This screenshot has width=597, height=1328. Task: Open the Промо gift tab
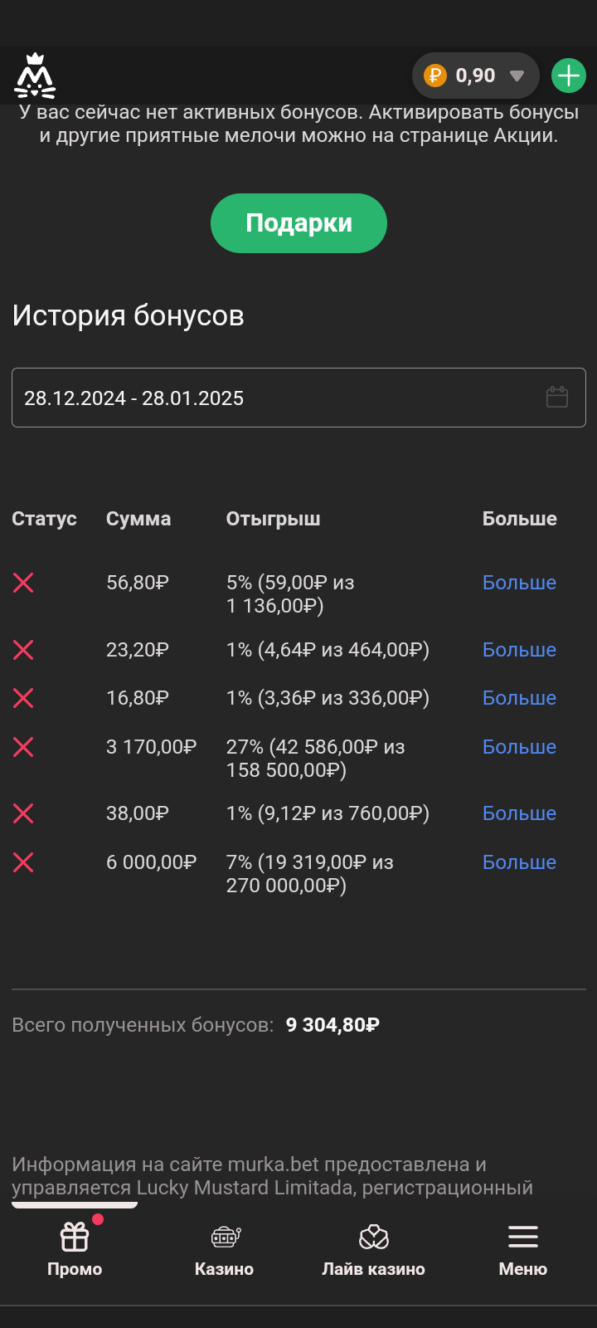click(x=75, y=1249)
